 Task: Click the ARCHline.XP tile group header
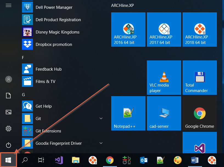click(122, 5)
